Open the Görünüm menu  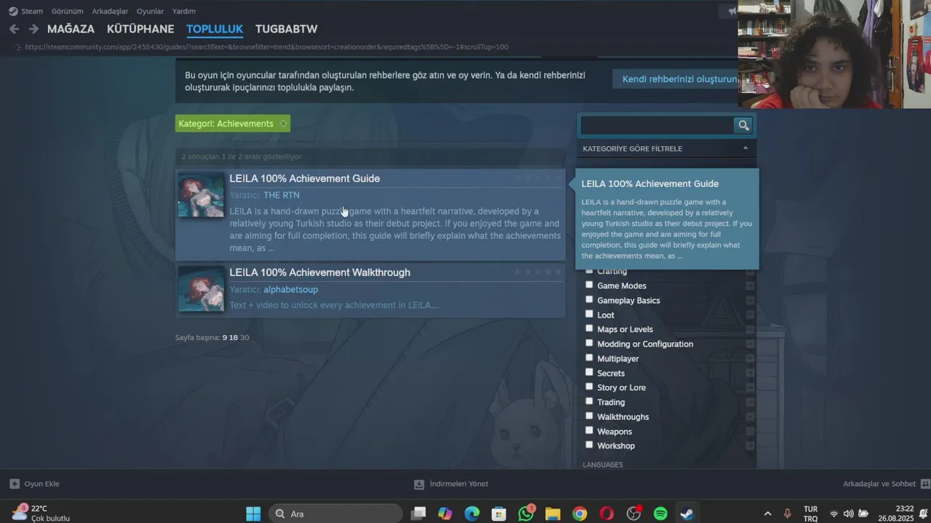(67, 12)
